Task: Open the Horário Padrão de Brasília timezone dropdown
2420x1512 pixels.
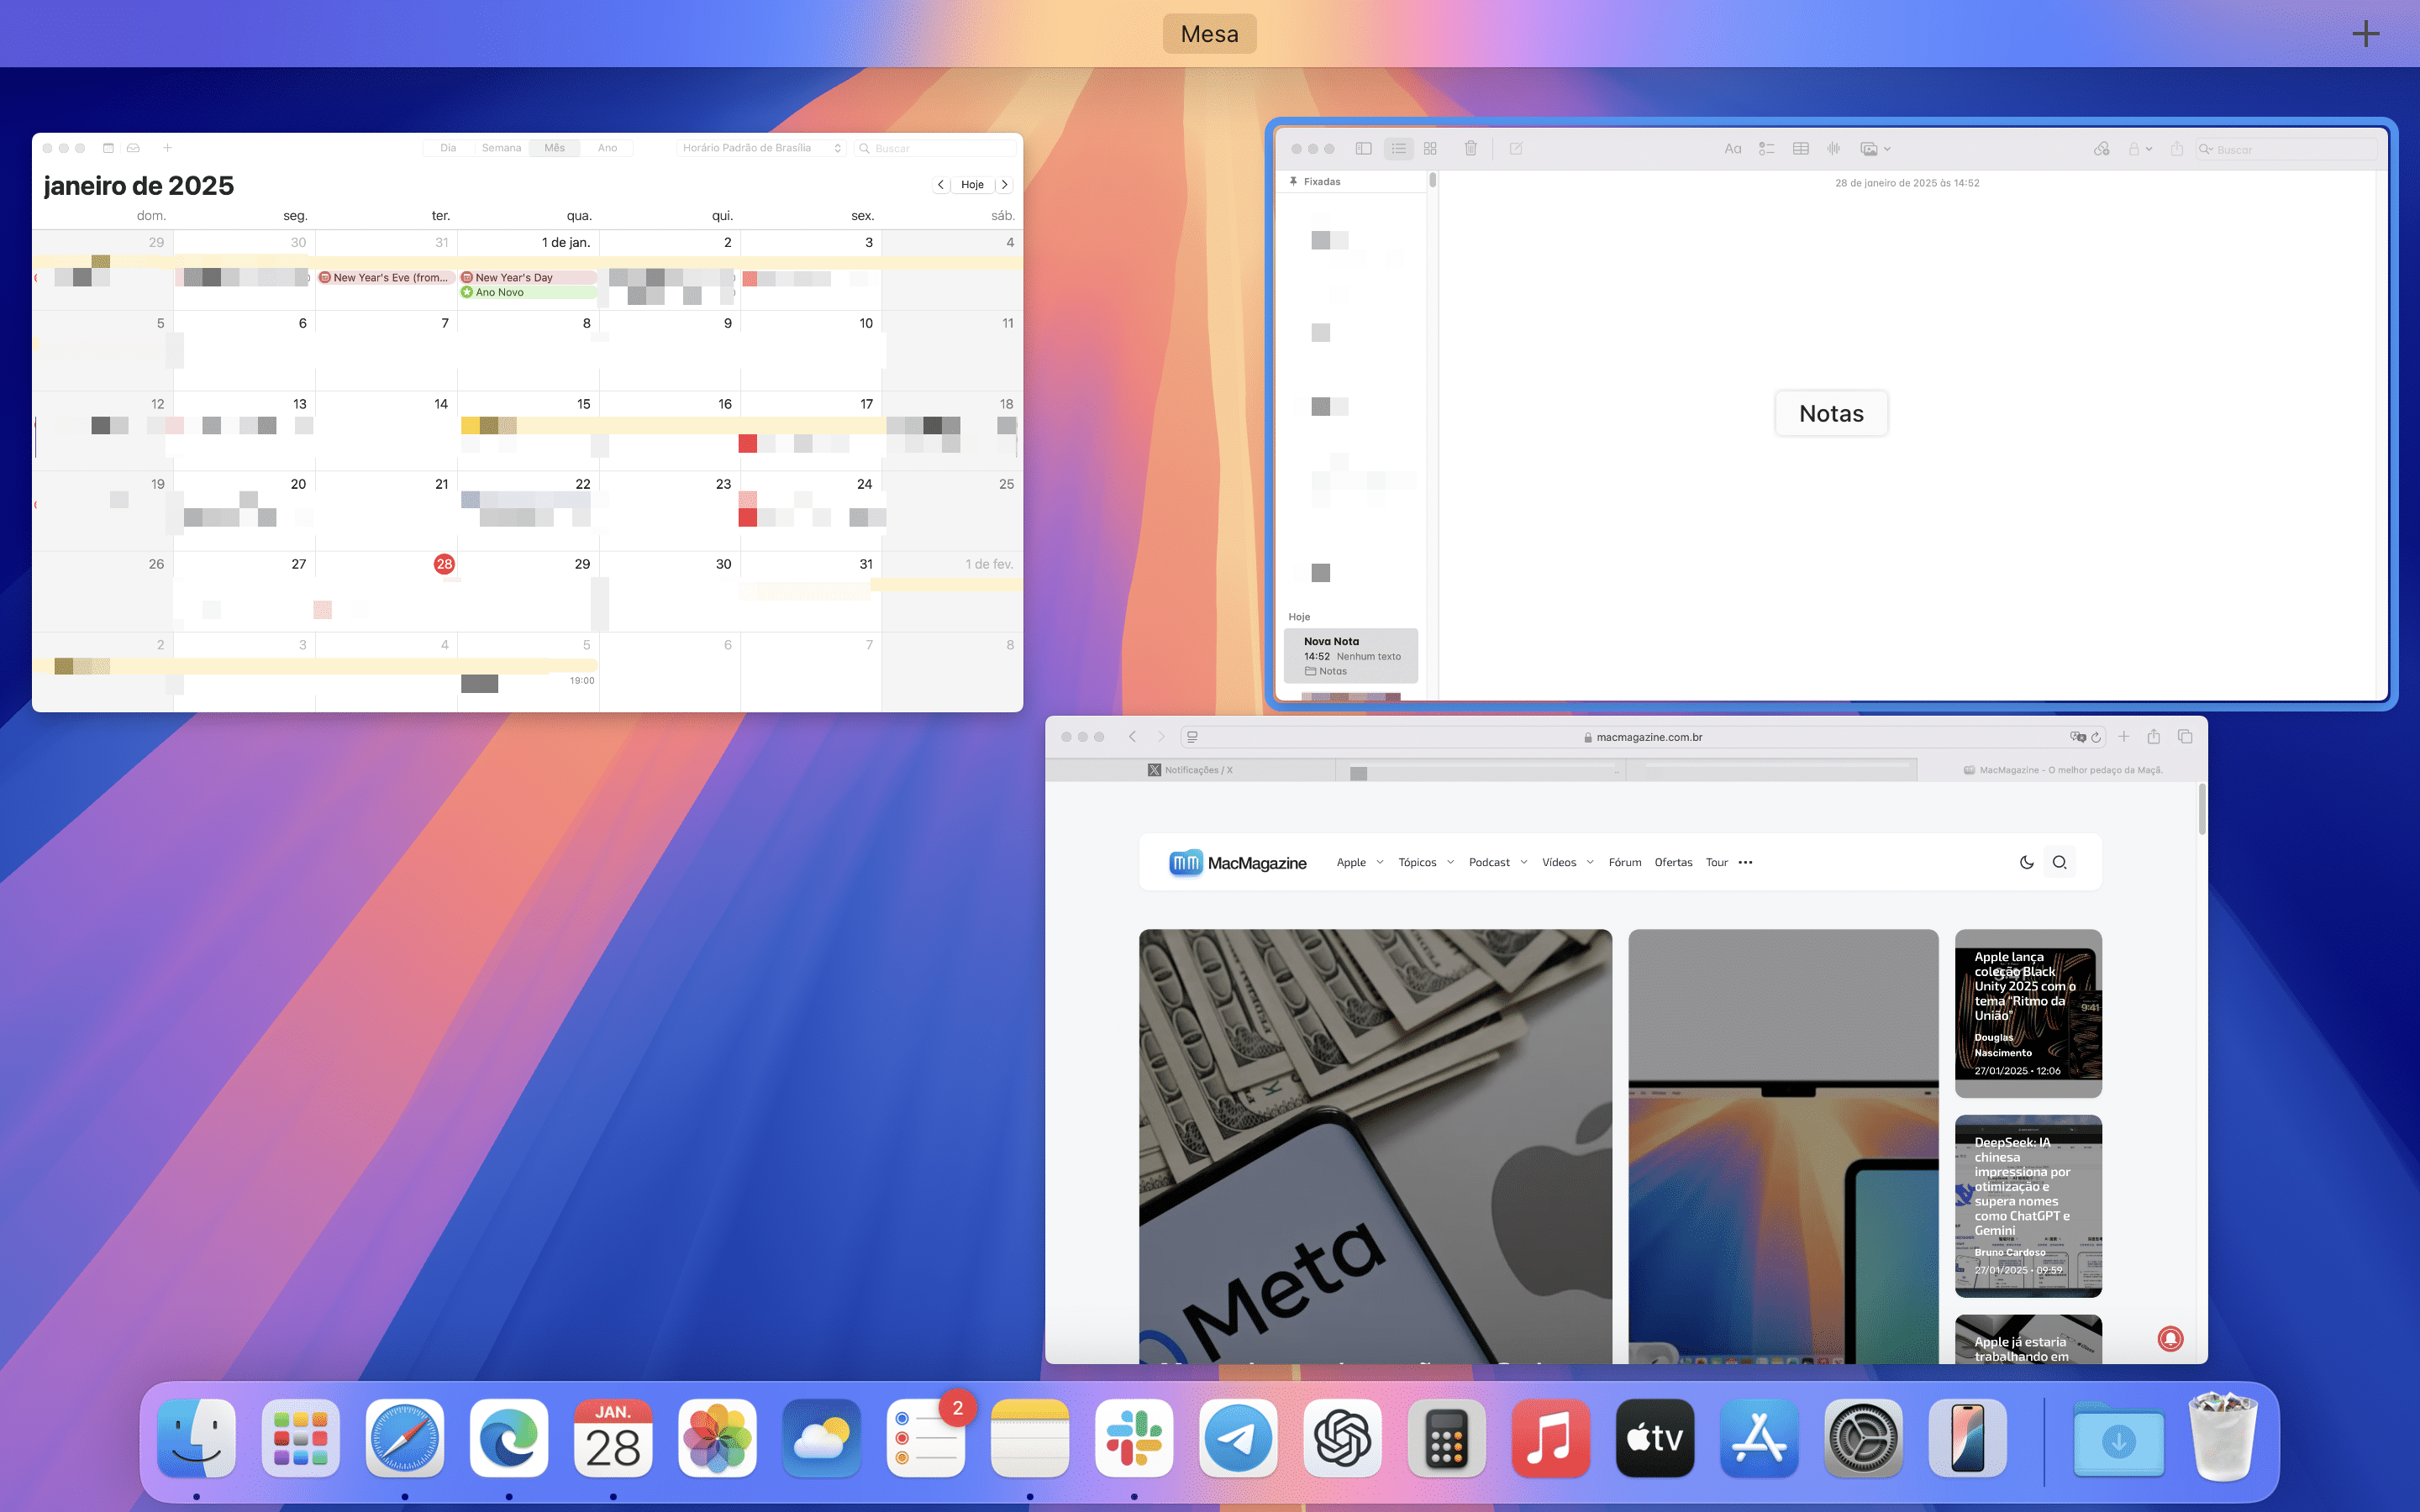Action: pos(761,148)
